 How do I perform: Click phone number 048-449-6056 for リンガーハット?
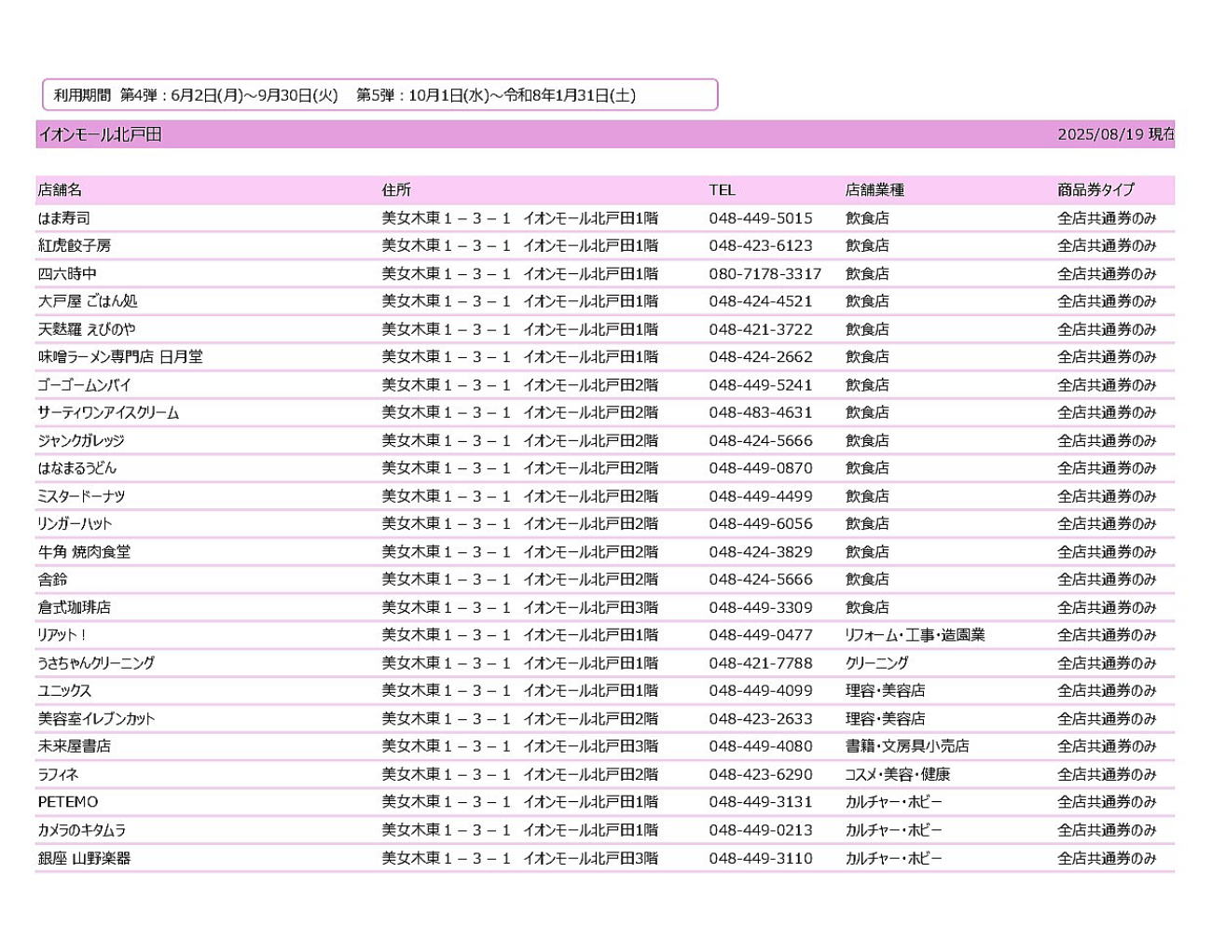point(760,524)
